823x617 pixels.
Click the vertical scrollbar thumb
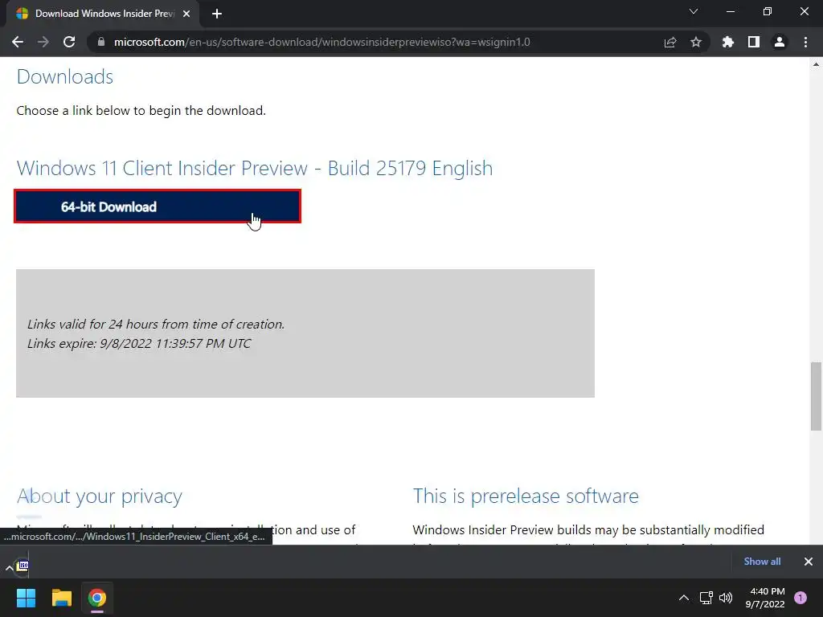[816, 396]
